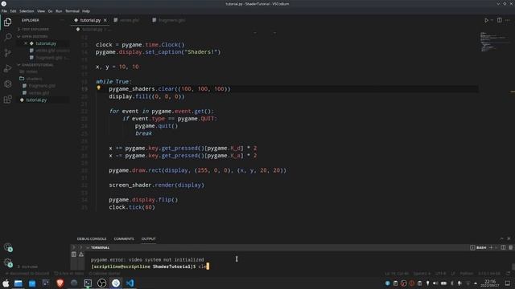Open run options dropdown beside play button
The height and width of the screenshot is (289, 515).
[x=492, y=20]
